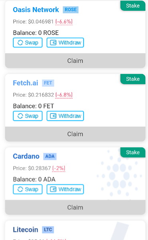Open the Oasis Network coin title

(x=36, y=10)
